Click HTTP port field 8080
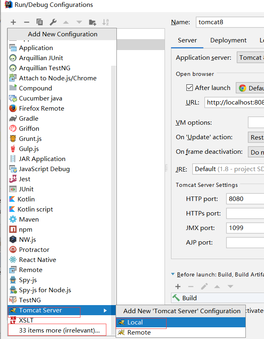Image resolution: width=264 pixels, height=339 pixels. 245,199
